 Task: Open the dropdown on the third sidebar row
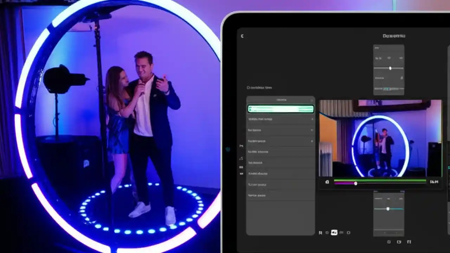point(311,130)
